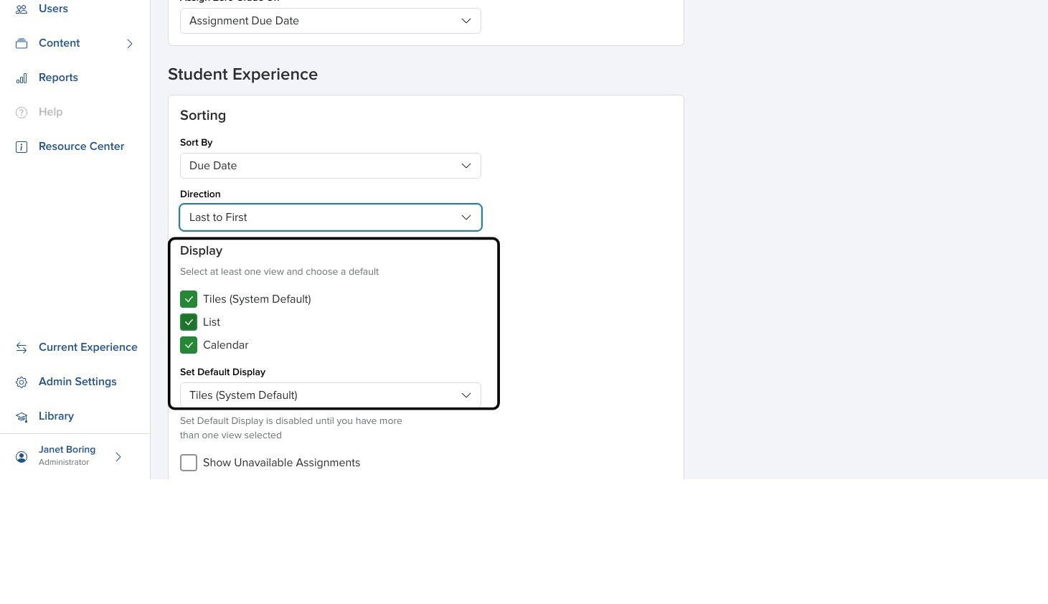
Task: Click the Resource Center info icon
Action: (22, 147)
